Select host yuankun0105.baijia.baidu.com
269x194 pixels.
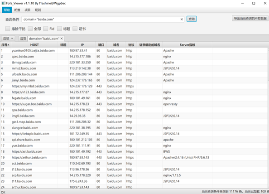pos(33,50)
